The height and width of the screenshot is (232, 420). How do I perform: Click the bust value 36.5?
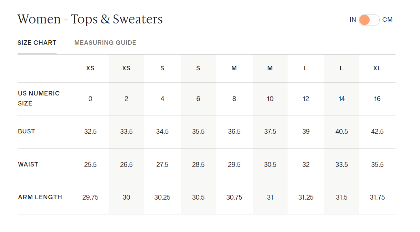(x=234, y=132)
